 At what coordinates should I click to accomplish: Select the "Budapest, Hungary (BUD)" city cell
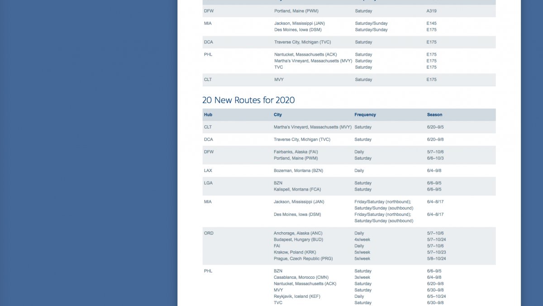pos(299,240)
